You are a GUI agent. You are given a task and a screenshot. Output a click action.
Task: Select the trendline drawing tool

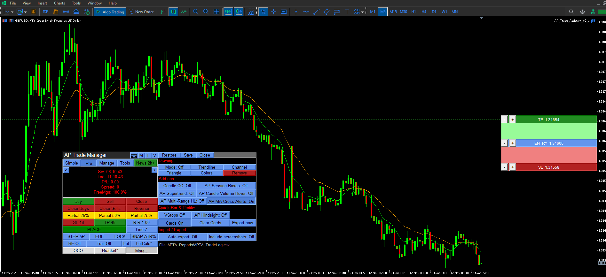click(x=316, y=12)
